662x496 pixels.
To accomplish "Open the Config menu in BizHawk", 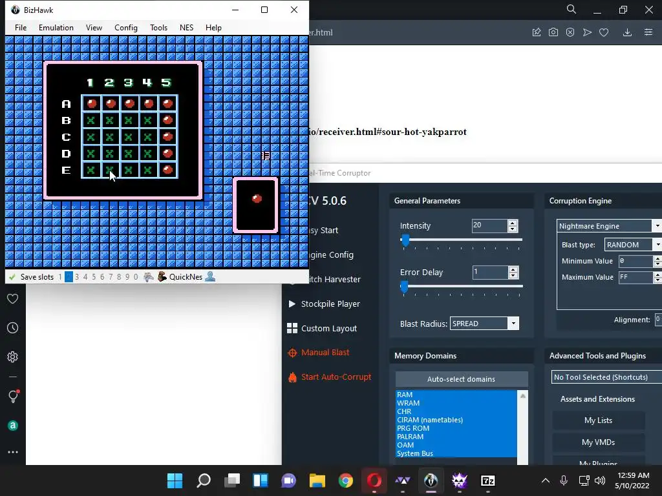I will click(x=126, y=27).
